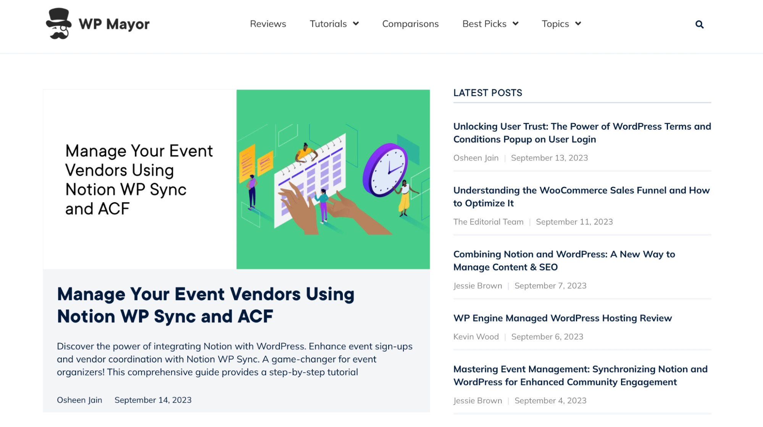Click the WP Mayor top-hat mascot logo
763x427 pixels.
click(x=58, y=24)
